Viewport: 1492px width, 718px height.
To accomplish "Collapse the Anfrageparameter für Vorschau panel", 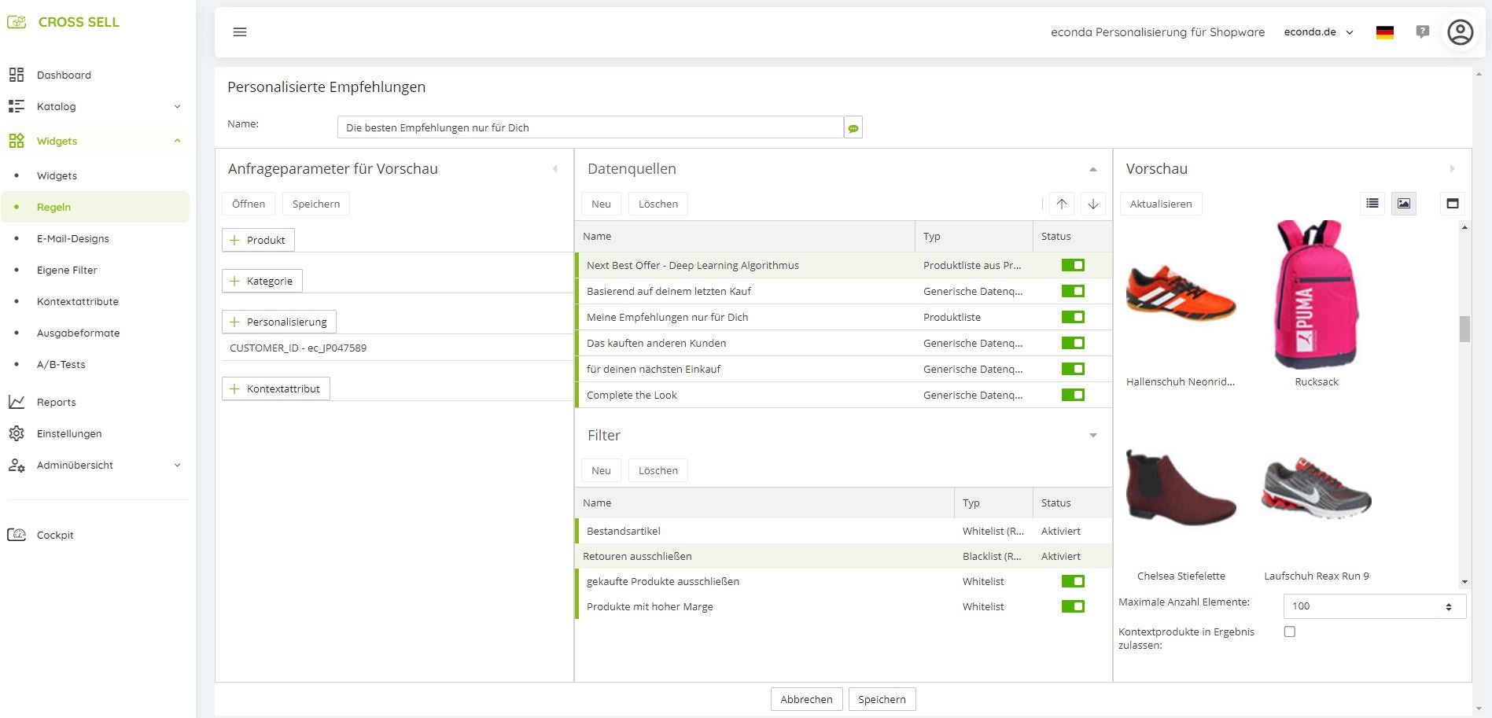I will [x=555, y=168].
